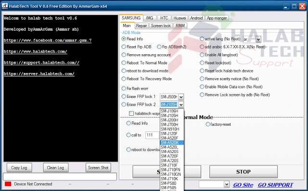Screen dimensions: 308x191
Task: Select SM-J710FN in the list
Action: coord(172,170)
